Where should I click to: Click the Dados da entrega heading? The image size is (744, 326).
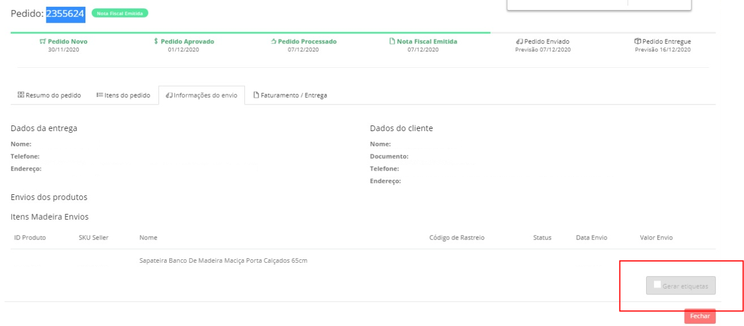tap(44, 128)
